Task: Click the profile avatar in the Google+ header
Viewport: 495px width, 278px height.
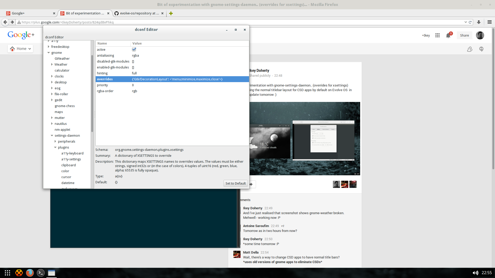Action: click(x=480, y=35)
